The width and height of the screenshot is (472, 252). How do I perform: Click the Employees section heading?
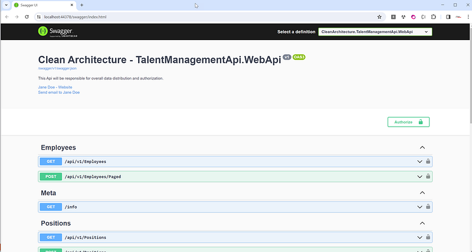[58, 147]
